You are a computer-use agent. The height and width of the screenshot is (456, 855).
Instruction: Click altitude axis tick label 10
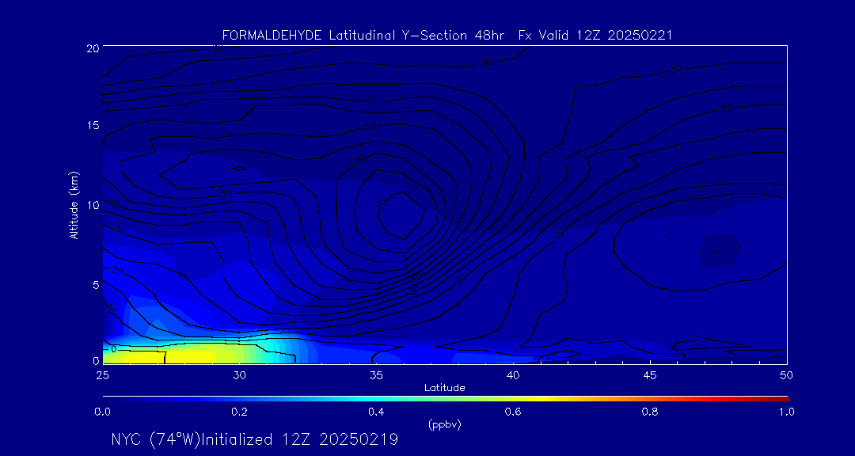pyautogui.click(x=92, y=204)
